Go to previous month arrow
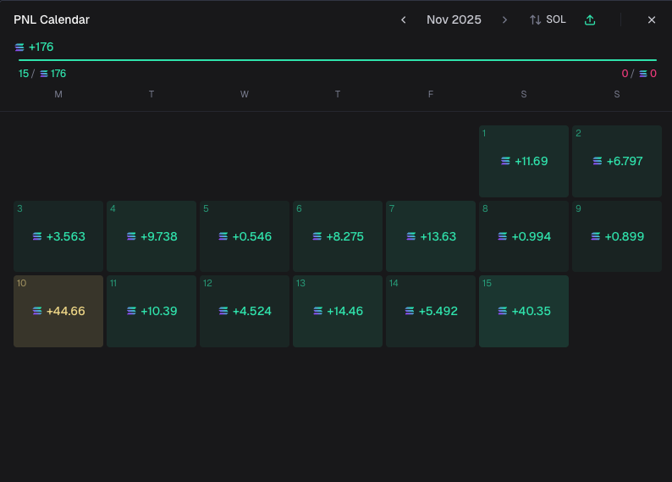The height and width of the screenshot is (482, 672). coord(404,19)
